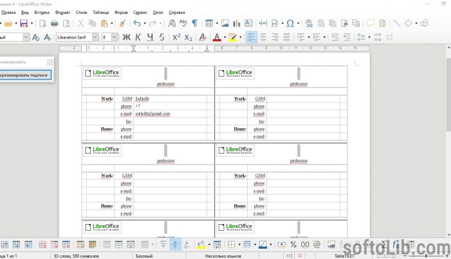Toggle Center Horizontally alignment
Viewport: 451px width, 259px height.
point(263,37)
